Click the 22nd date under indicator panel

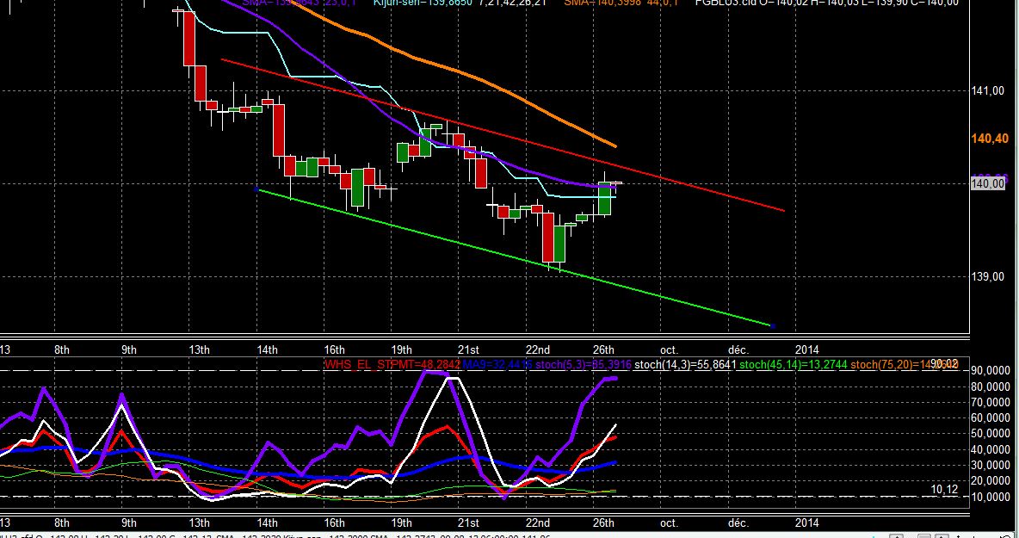[537, 523]
